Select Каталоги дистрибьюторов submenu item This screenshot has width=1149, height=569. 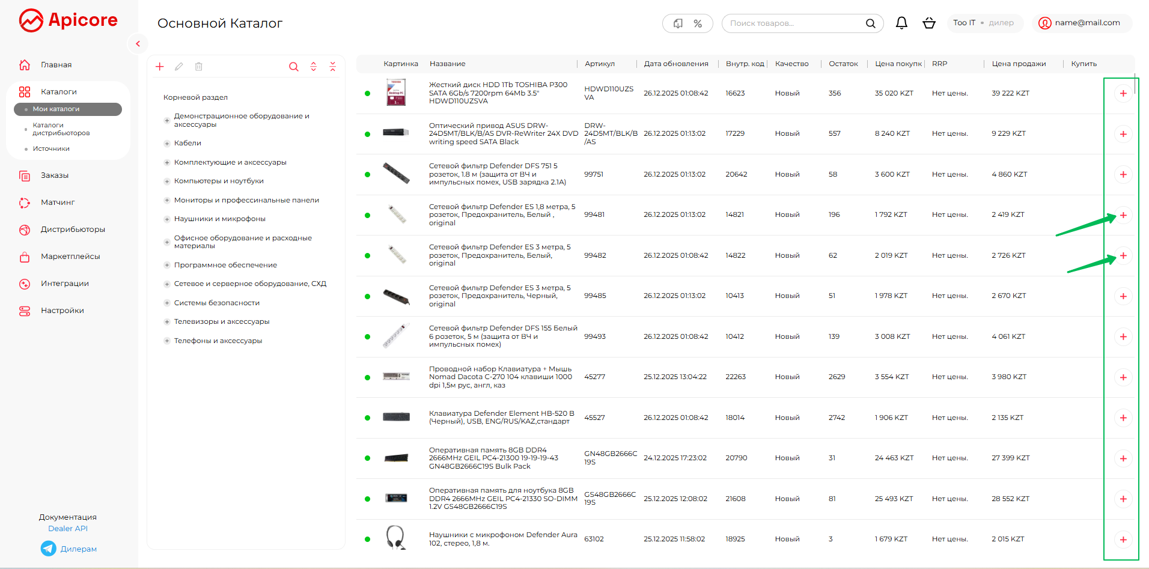click(x=61, y=129)
